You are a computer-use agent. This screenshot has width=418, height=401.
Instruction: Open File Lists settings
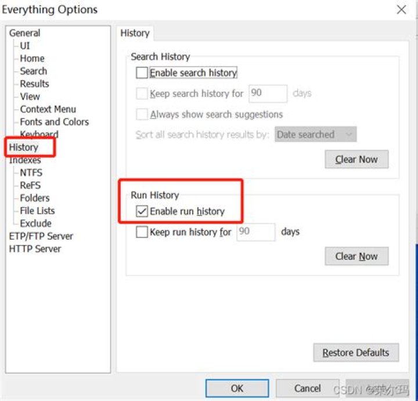click(x=37, y=211)
